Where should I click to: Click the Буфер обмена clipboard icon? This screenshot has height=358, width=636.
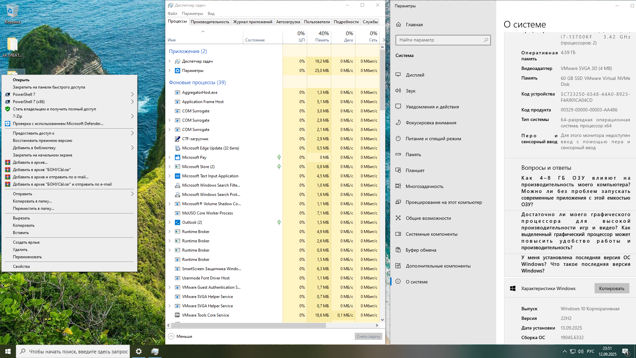click(x=398, y=250)
